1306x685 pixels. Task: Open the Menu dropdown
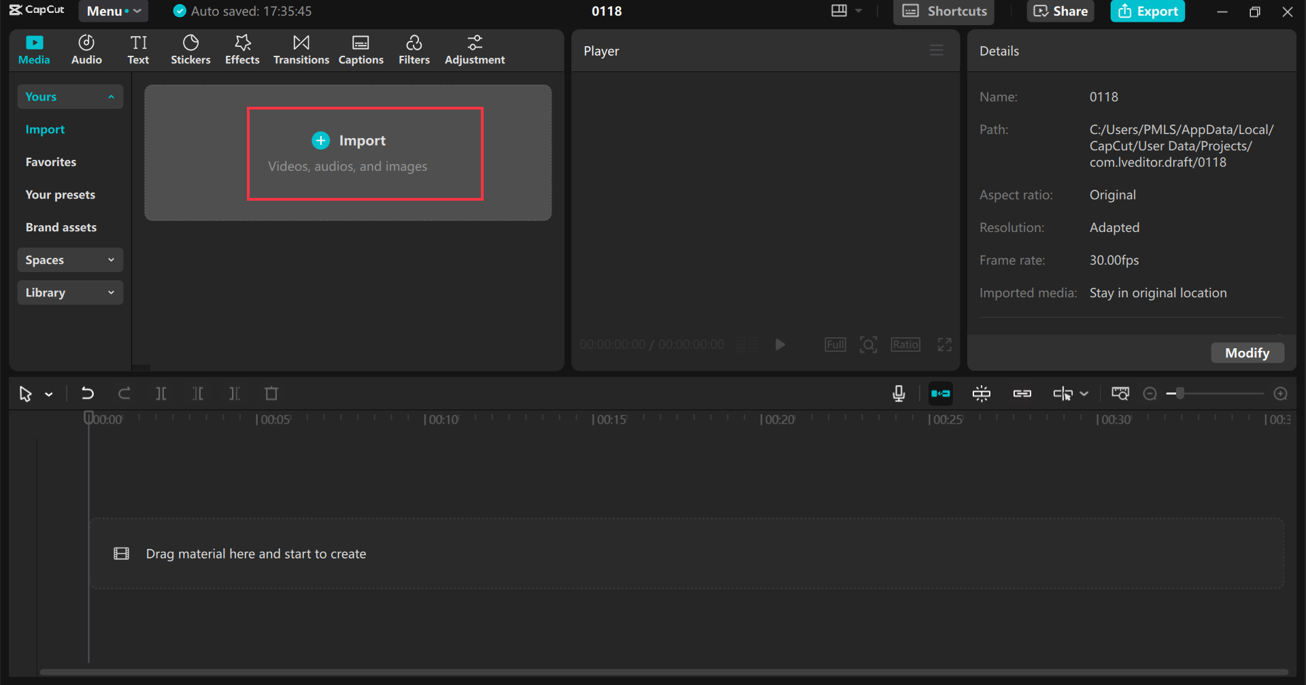pos(113,11)
